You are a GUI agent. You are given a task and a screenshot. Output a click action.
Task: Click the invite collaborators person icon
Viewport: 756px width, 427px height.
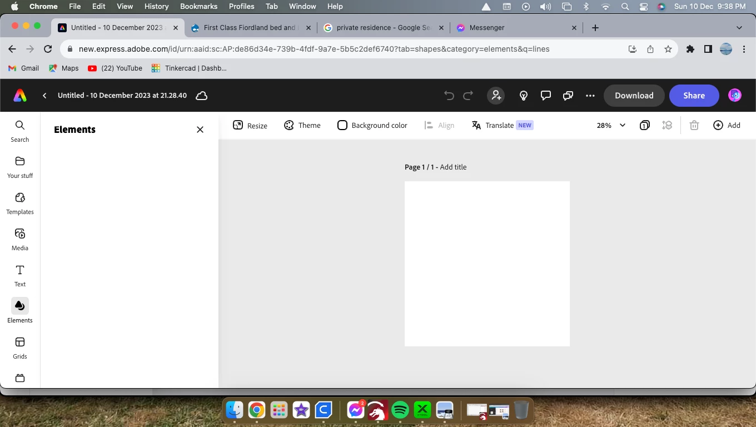[x=496, y=96]
